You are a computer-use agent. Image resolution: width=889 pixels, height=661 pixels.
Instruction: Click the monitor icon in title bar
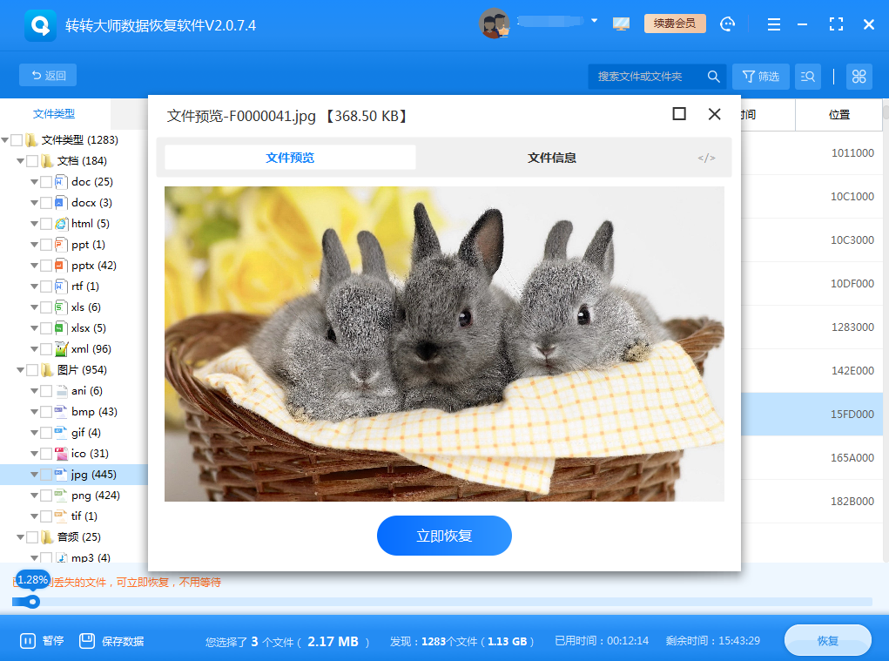click(x=621, y=24)
